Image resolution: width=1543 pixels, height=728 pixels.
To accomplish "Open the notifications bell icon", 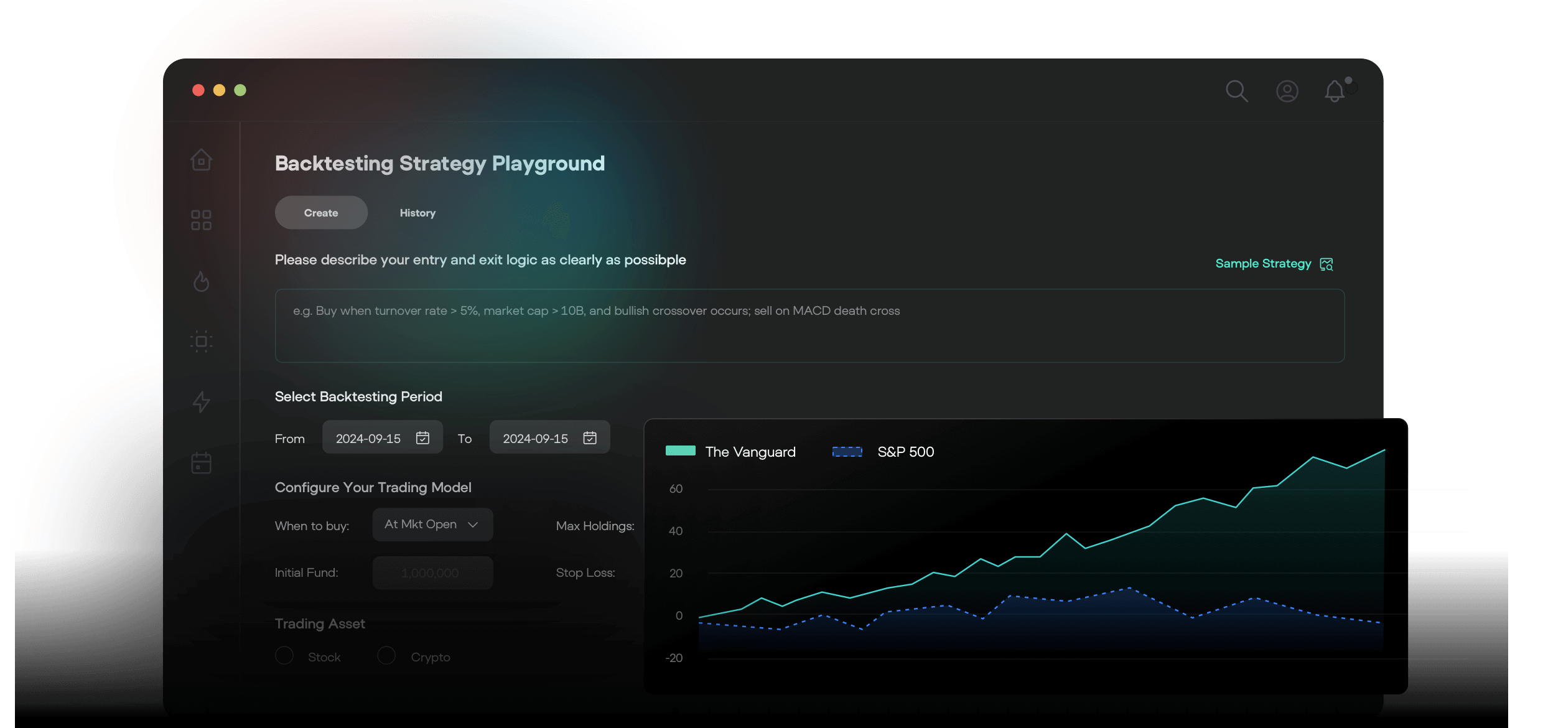I will coord(1334,91).
